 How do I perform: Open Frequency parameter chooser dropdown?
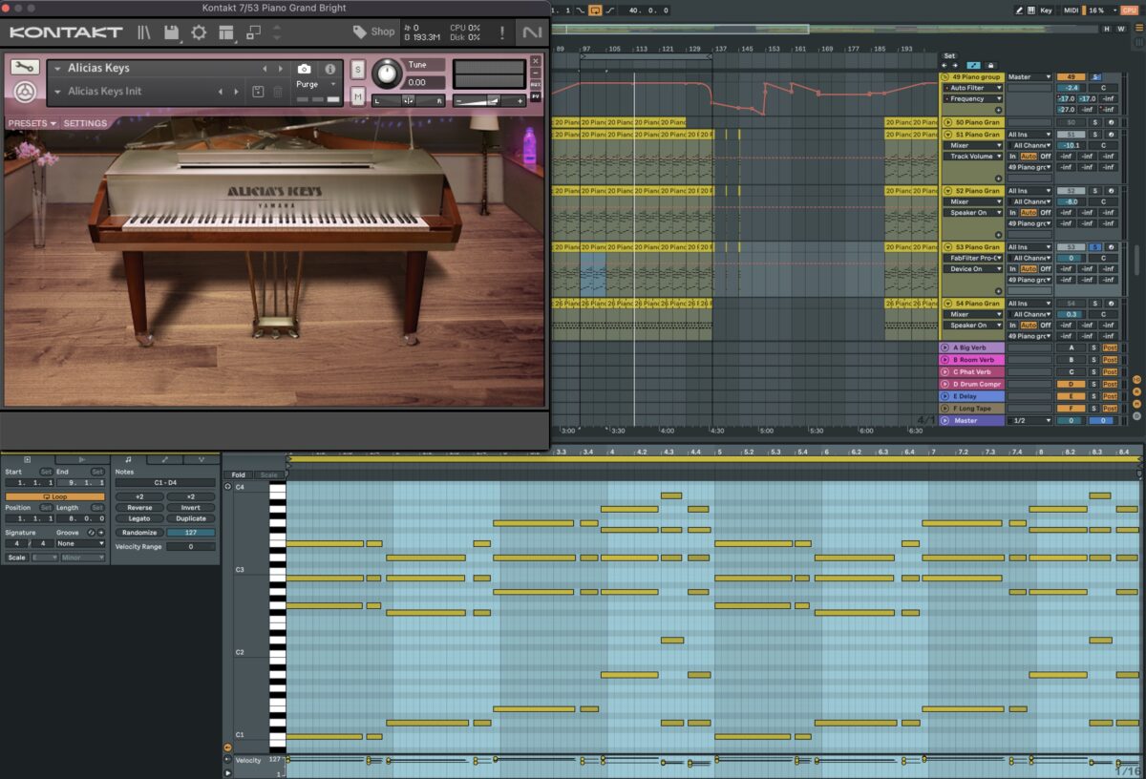pyautogui.click(x=973, y=98)
